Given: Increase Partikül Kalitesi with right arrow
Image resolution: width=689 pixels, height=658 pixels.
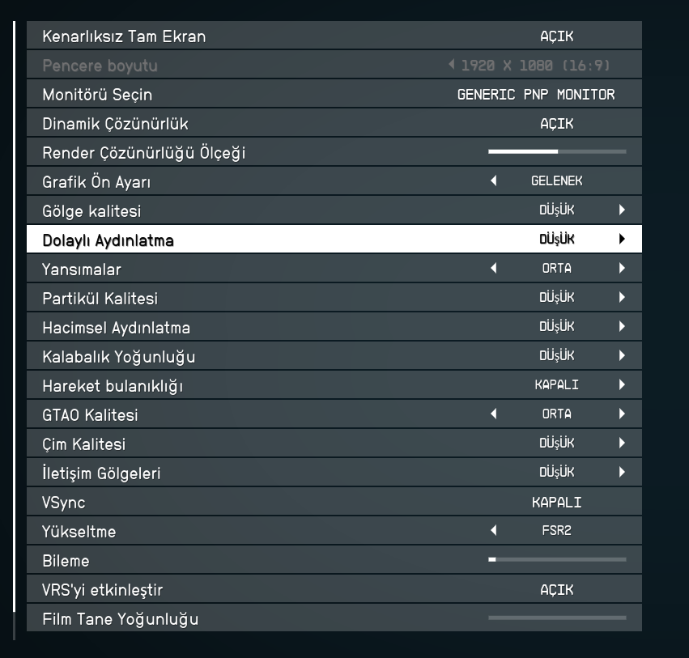Looking at the screenshot, I should pyautogui.click(x=622, y=298).
